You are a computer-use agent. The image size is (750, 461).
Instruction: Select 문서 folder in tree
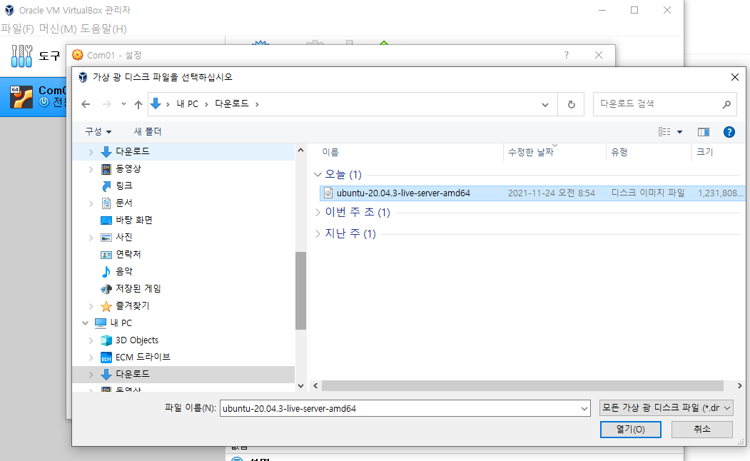point(124,203)
